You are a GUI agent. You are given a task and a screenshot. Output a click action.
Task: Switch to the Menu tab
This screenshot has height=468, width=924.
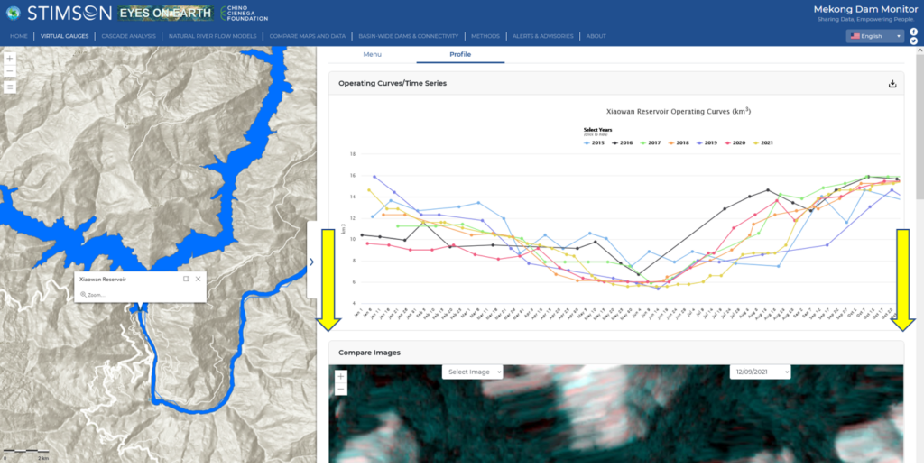click(x=372, y=54)
